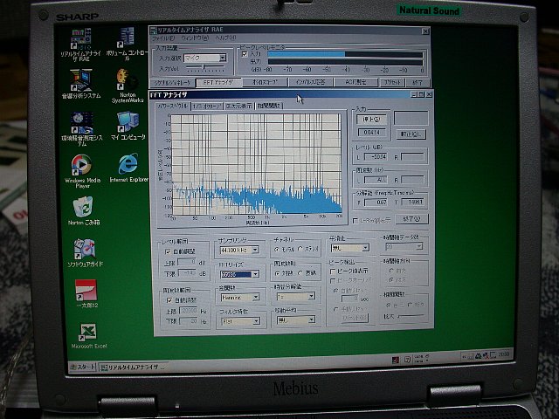Open the ファイル menu in RAE
This screenshot has height=419, width=559.
[x=162, y=38]
